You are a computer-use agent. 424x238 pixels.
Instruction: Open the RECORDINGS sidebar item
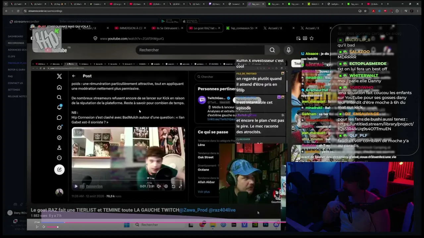tap(16, 43)
